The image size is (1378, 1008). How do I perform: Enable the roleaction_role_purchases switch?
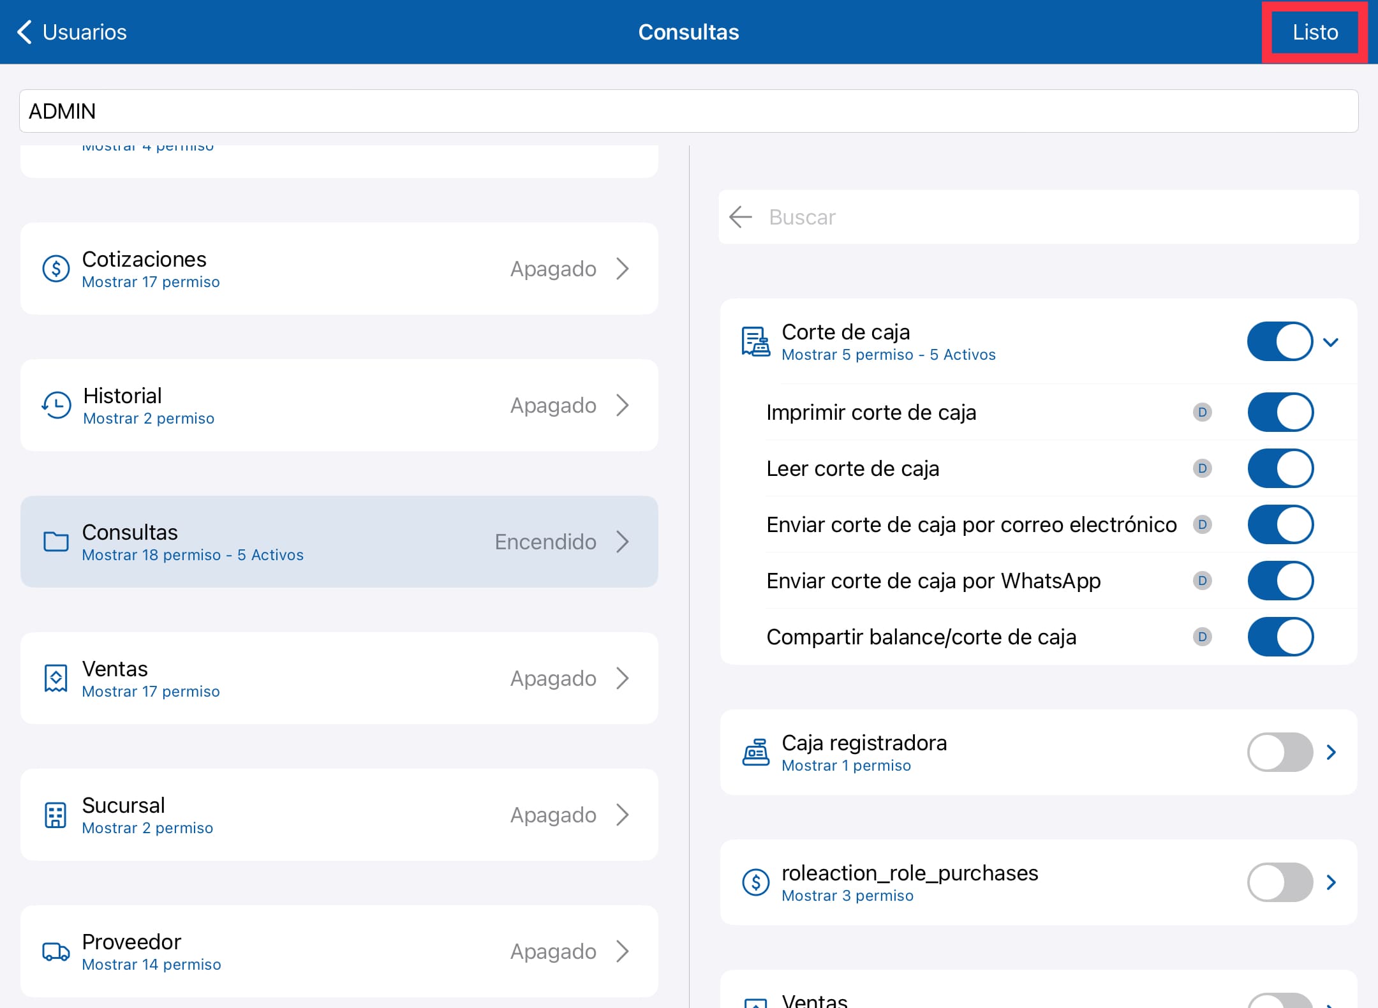[x=1280, y=882]
